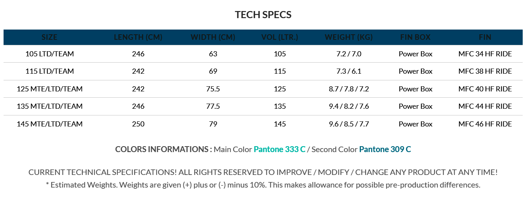Click the LENGTH (CM) column header
Screen dimensions: 531x197
(x=138, y=37)
